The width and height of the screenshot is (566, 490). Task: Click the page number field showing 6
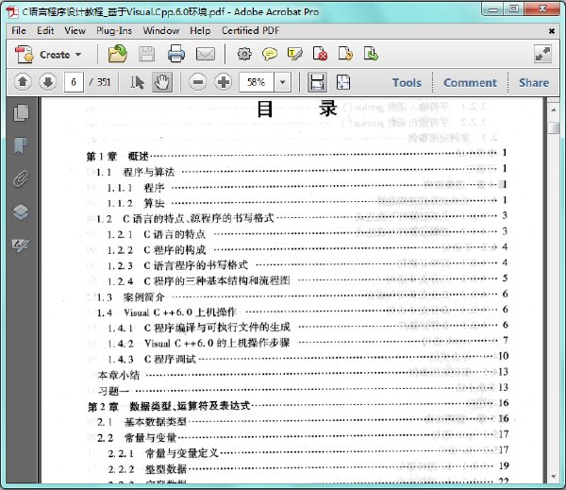[74, 82]
